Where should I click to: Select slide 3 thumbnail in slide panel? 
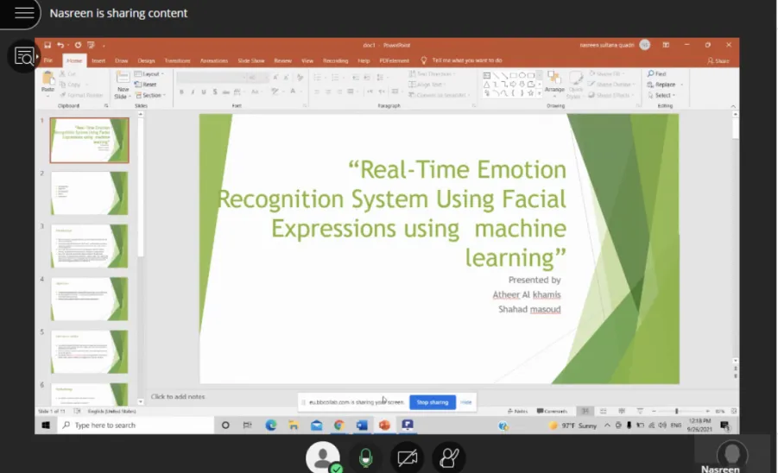(x=89, y=245)
